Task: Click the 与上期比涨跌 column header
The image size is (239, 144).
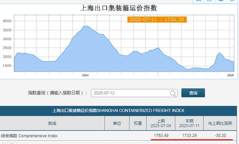Action: point(220,123)
